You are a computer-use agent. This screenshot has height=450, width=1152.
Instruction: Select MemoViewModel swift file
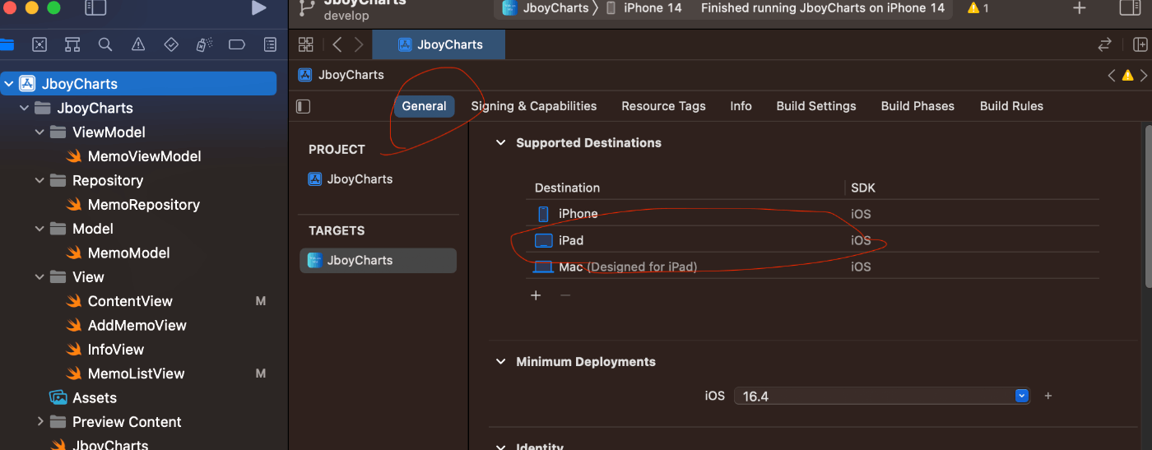134,156
